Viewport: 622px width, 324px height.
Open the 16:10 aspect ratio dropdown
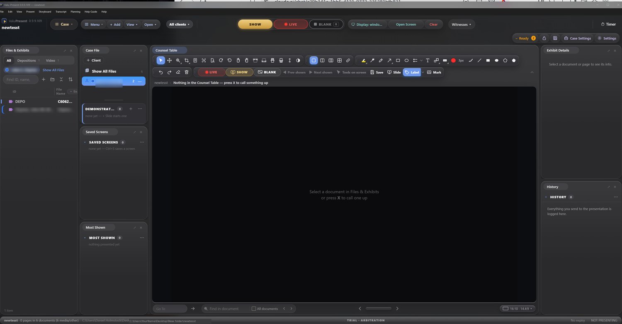click(518, 309)
